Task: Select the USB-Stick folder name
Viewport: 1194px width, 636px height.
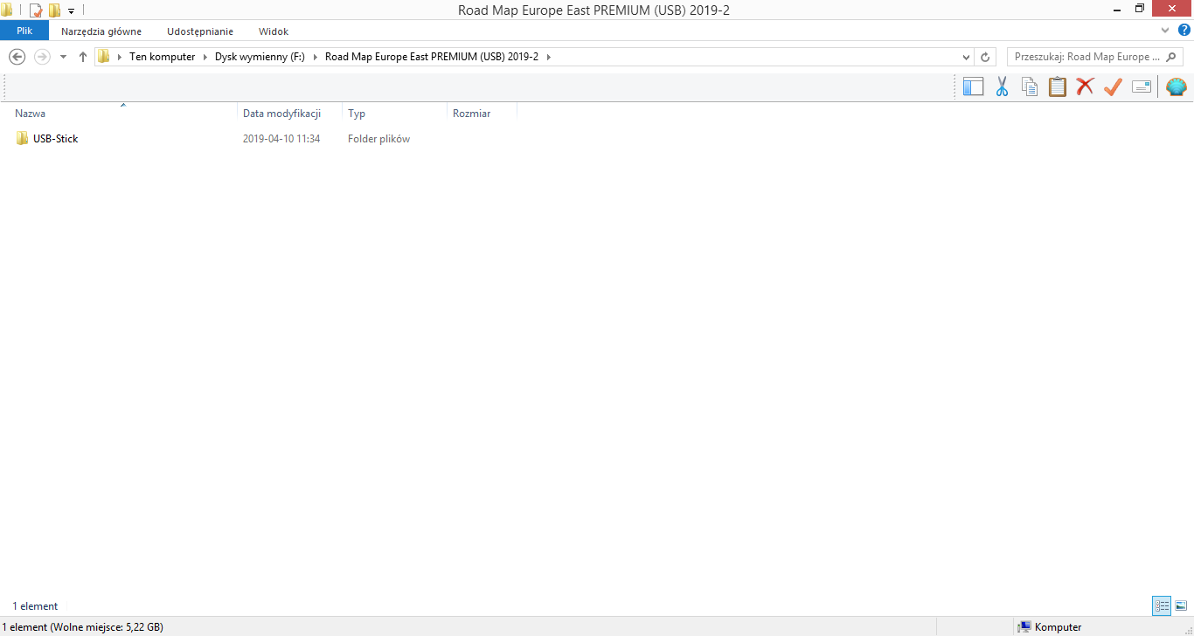Action: click(56, 139)
